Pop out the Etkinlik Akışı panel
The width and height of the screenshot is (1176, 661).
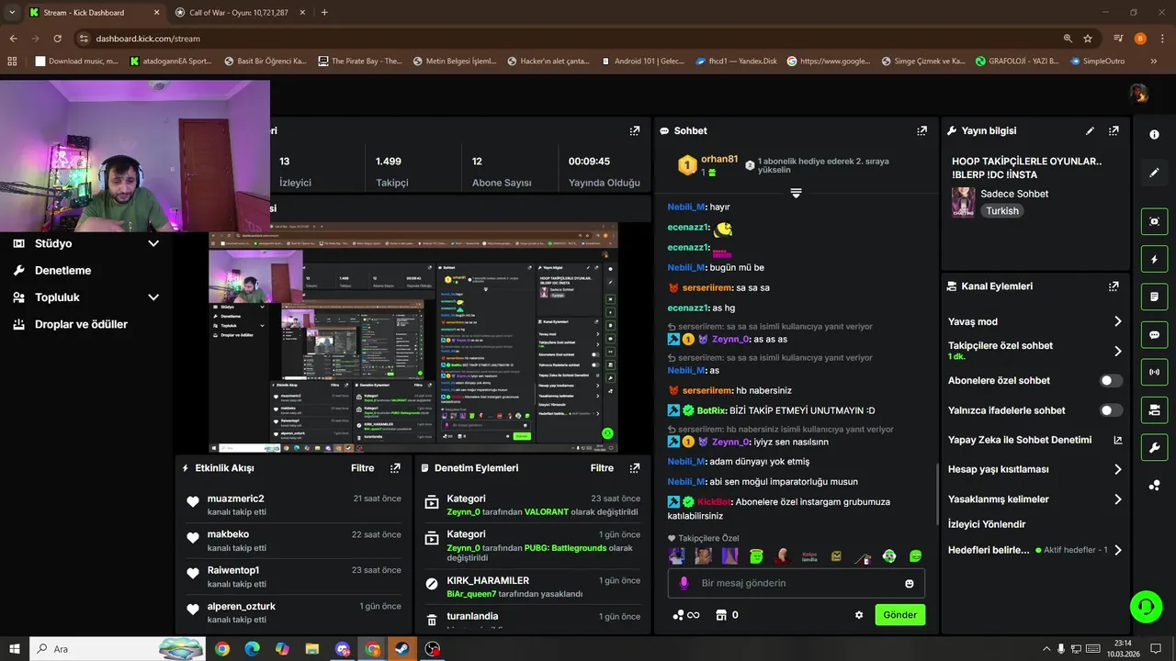pos(395,468)
